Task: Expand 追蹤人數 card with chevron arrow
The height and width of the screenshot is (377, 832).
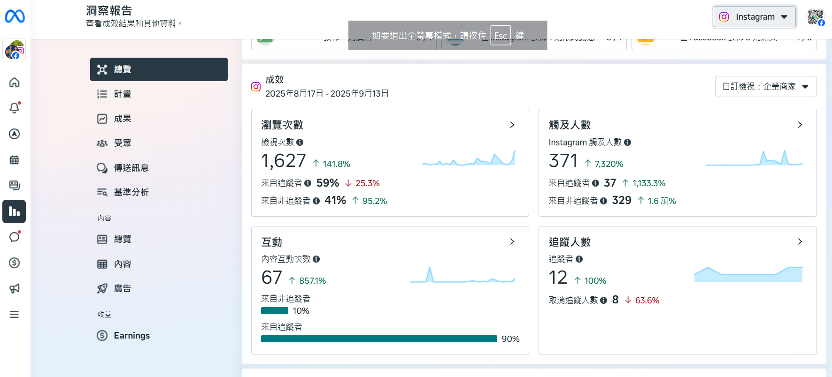Action: click(800, 241)
